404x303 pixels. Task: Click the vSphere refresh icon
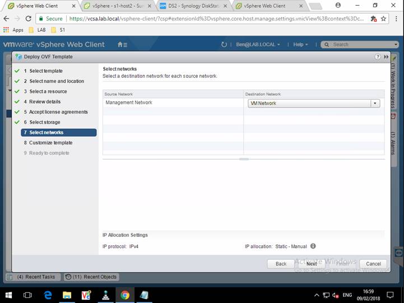224,45
